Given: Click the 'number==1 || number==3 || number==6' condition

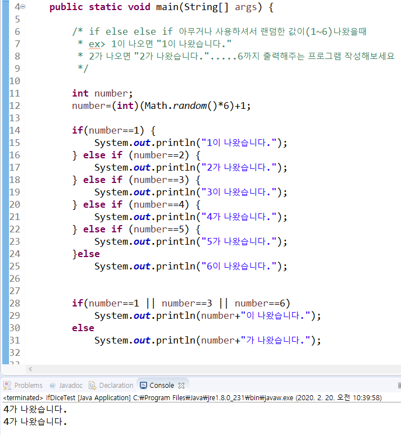Looking at the screenshot, I should pyautogui.click(x=187, y=303).
